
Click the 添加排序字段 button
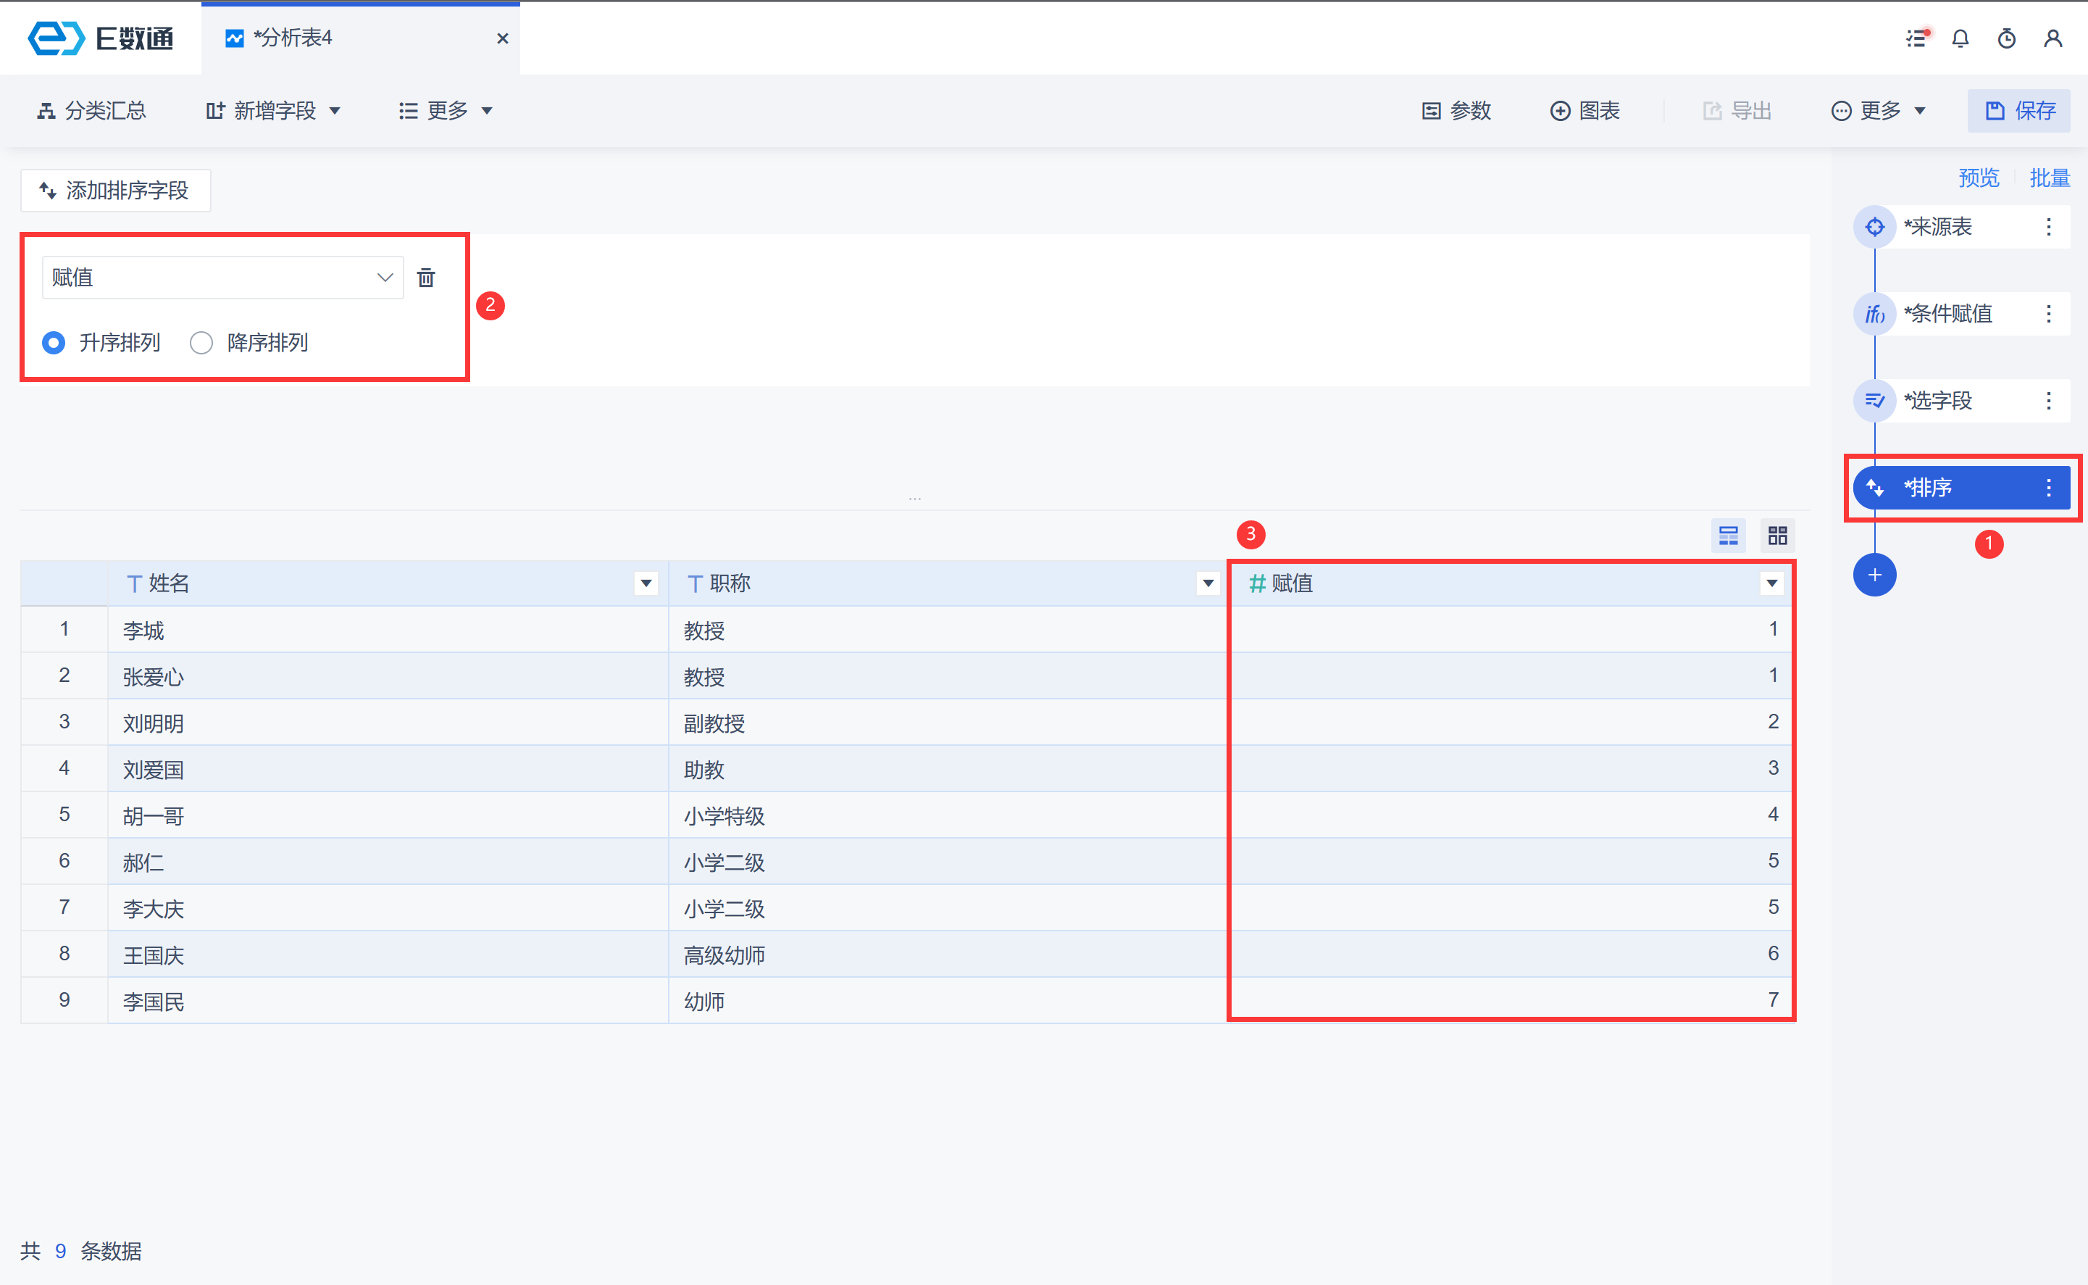[115, 191]
